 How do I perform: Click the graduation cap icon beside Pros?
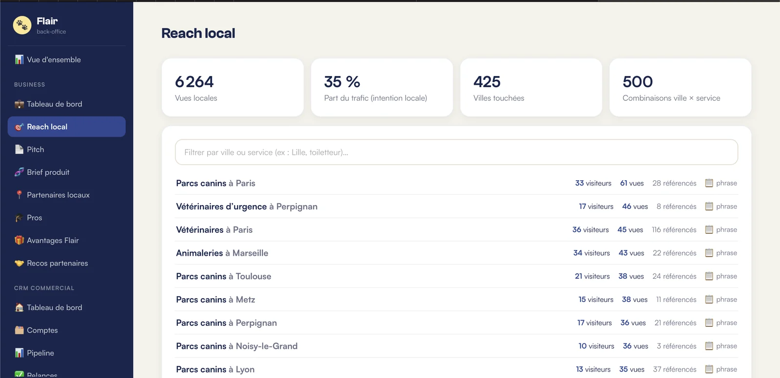[x=19, y=218]
